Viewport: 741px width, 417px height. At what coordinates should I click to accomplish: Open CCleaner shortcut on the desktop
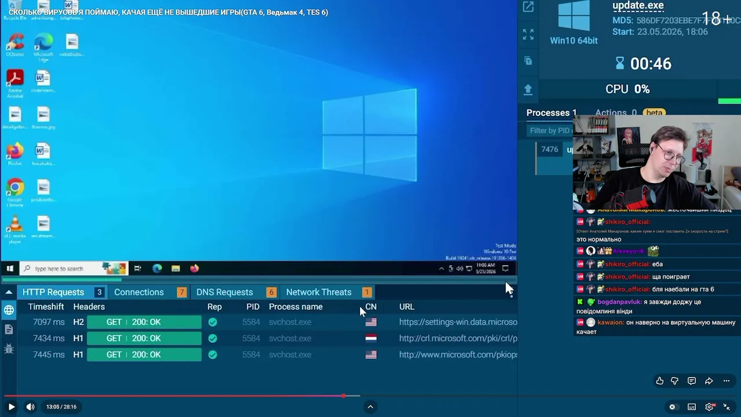point(15,45)
